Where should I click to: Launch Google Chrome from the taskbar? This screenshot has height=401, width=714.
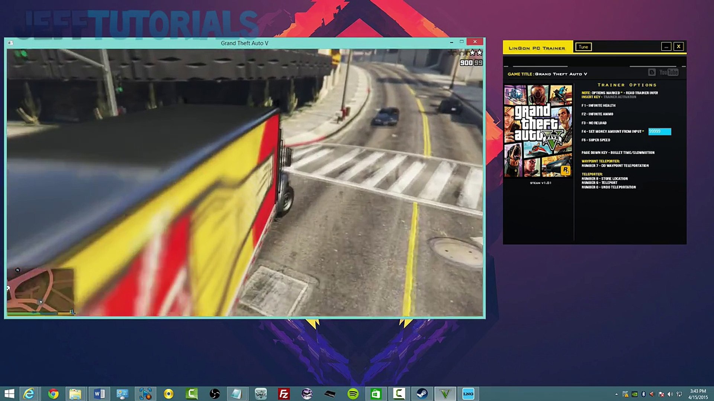(x=53, y=394)
